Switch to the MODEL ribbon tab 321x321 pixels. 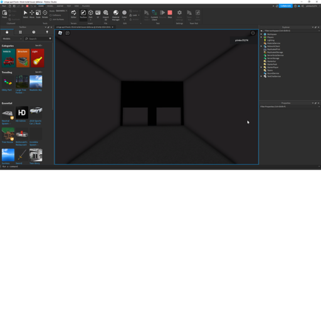[50, 6]
